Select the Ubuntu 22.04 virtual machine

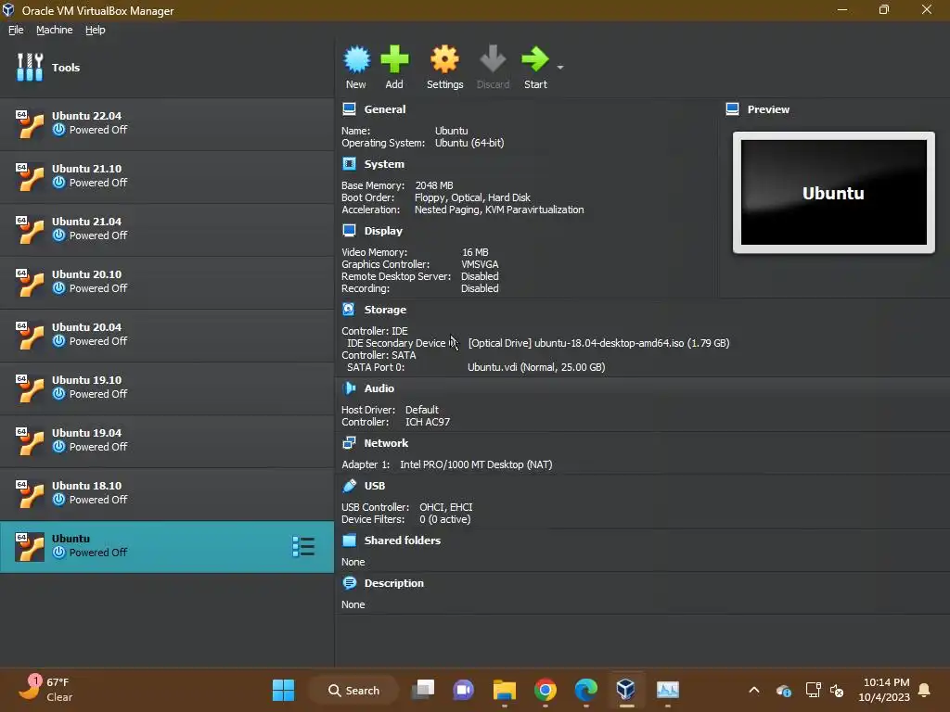click(167, 123)
